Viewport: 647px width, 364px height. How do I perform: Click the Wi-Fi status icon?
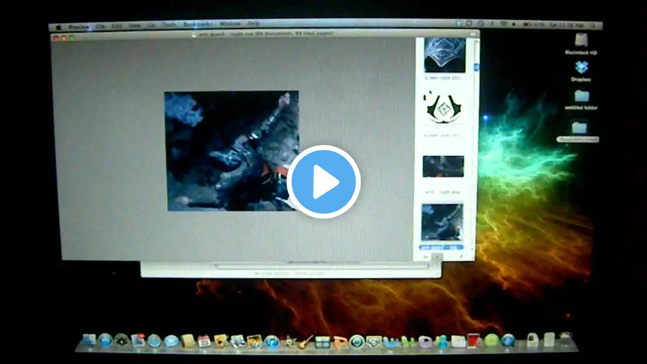click(503, 24)
